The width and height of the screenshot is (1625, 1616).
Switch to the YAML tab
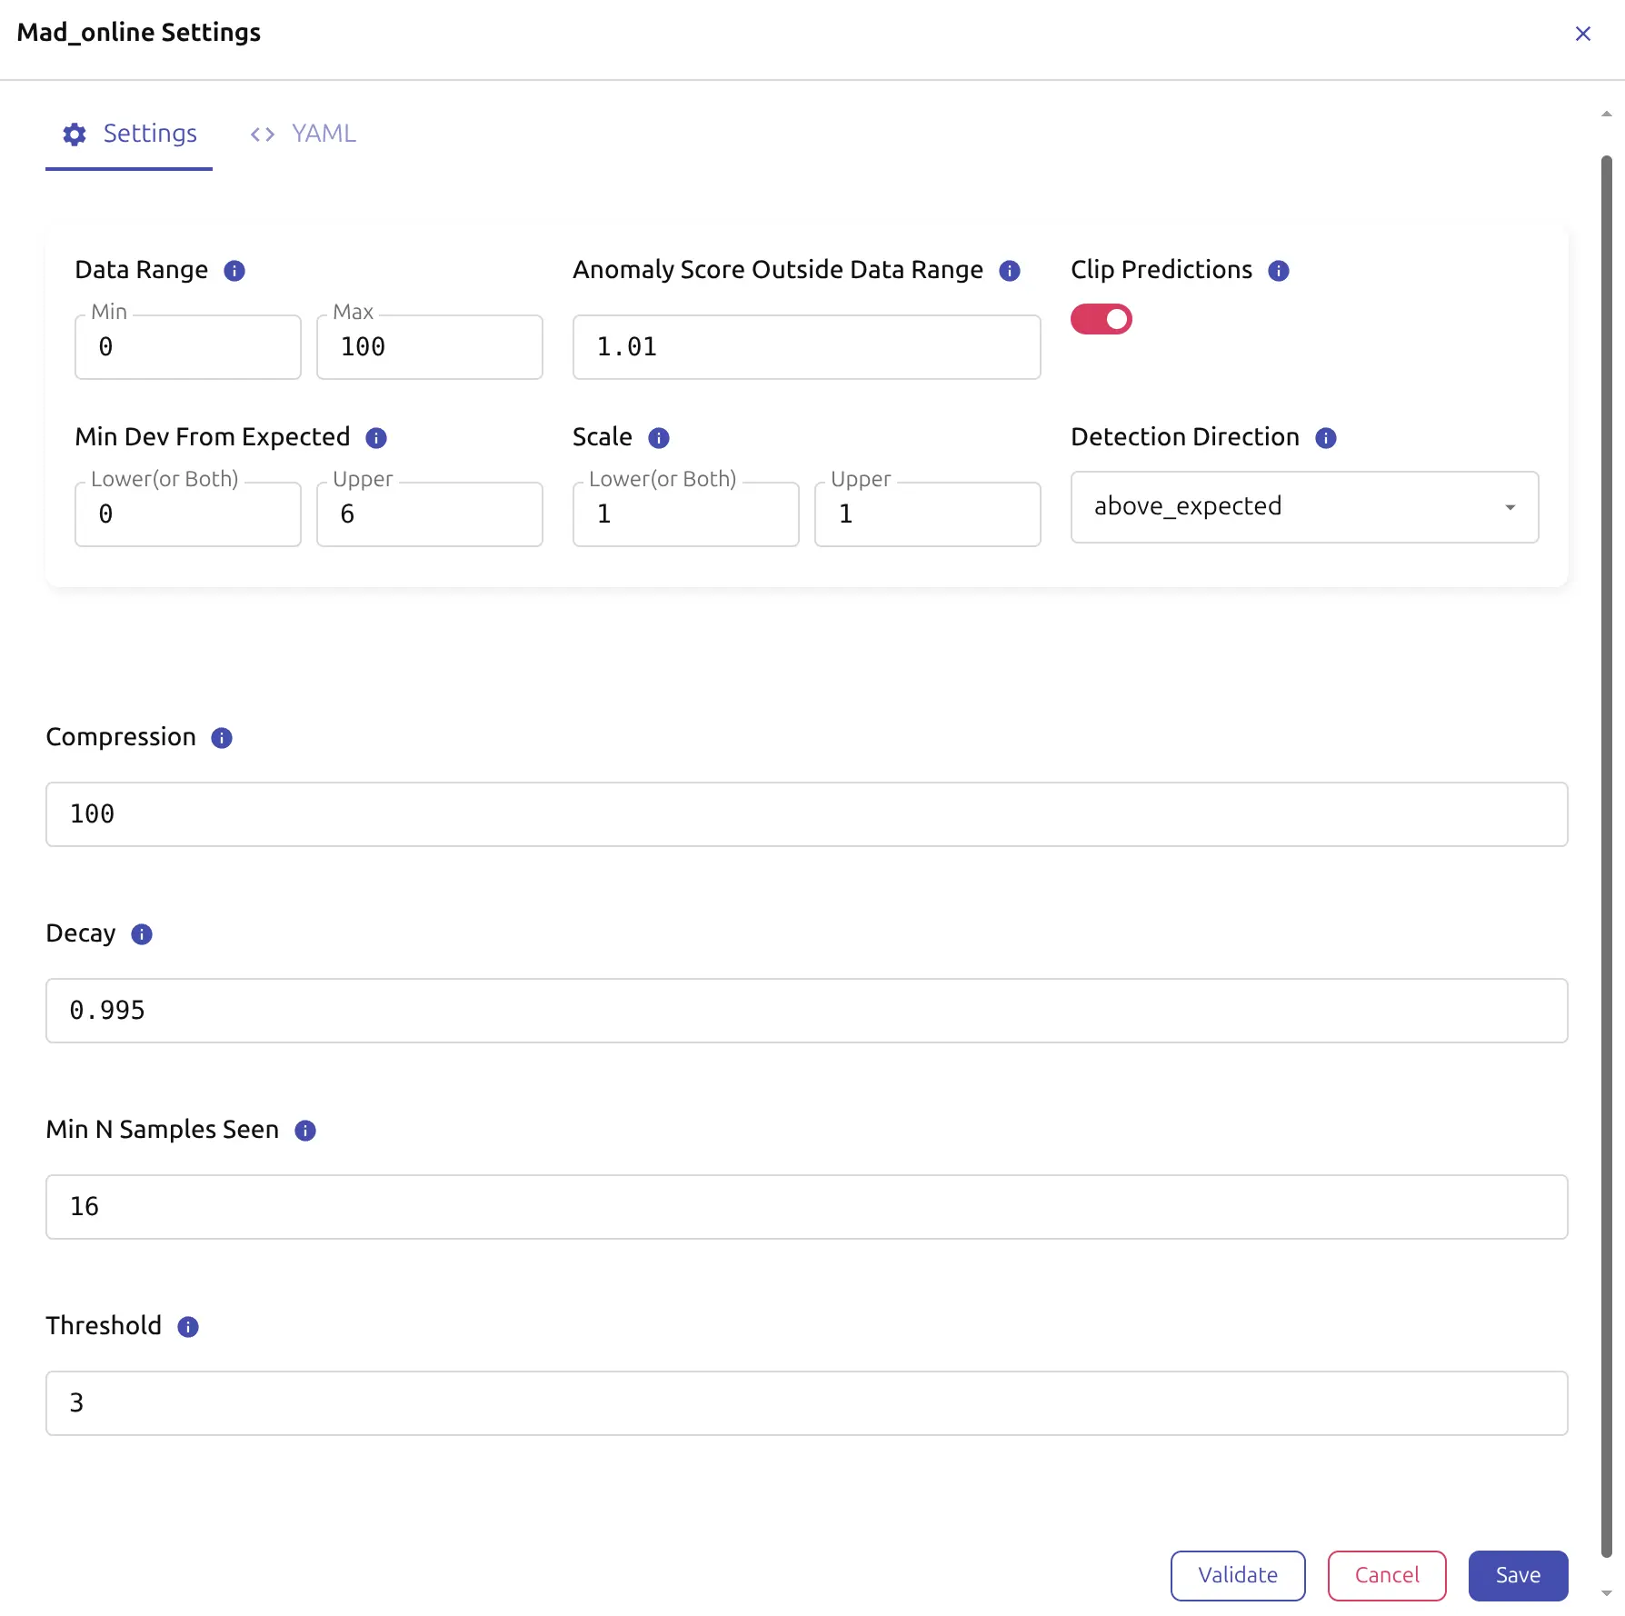304,134
